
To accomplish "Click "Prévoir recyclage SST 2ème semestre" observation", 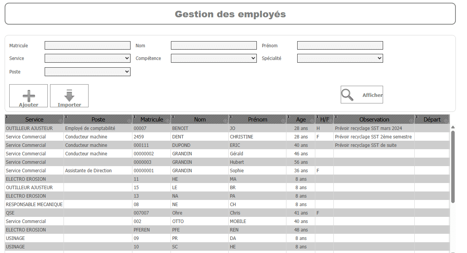I will (x=374, y=137).
